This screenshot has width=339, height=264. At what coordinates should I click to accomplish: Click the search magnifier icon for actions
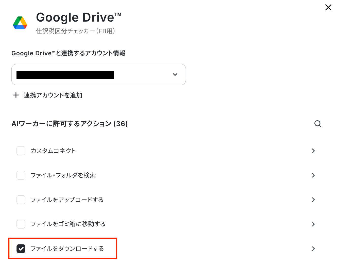(318, 124)
